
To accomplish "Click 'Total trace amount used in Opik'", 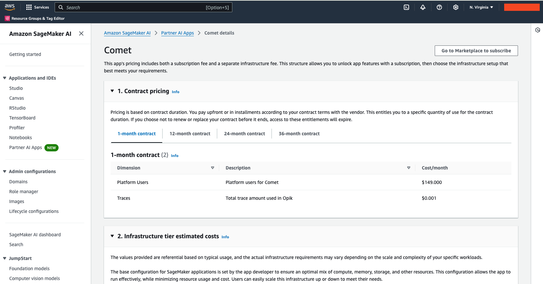I will tap(259, 198).
